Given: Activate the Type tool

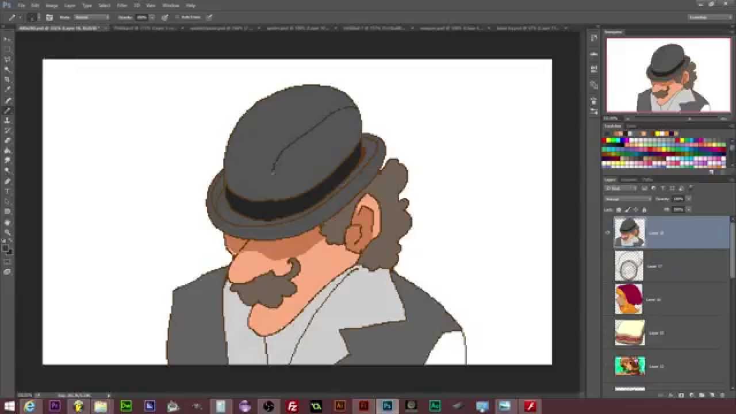Looking at the screenshot, I should point(7,190).
